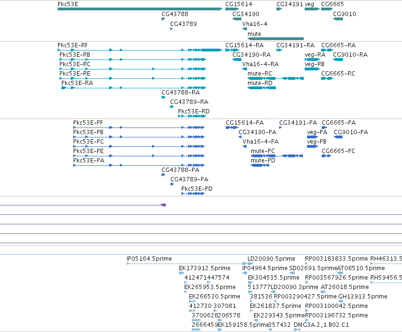Image resolution: width=402 pixels, height=332 pixels.
Task: Open transcript Pkc53E-RC
Action: 75,64
